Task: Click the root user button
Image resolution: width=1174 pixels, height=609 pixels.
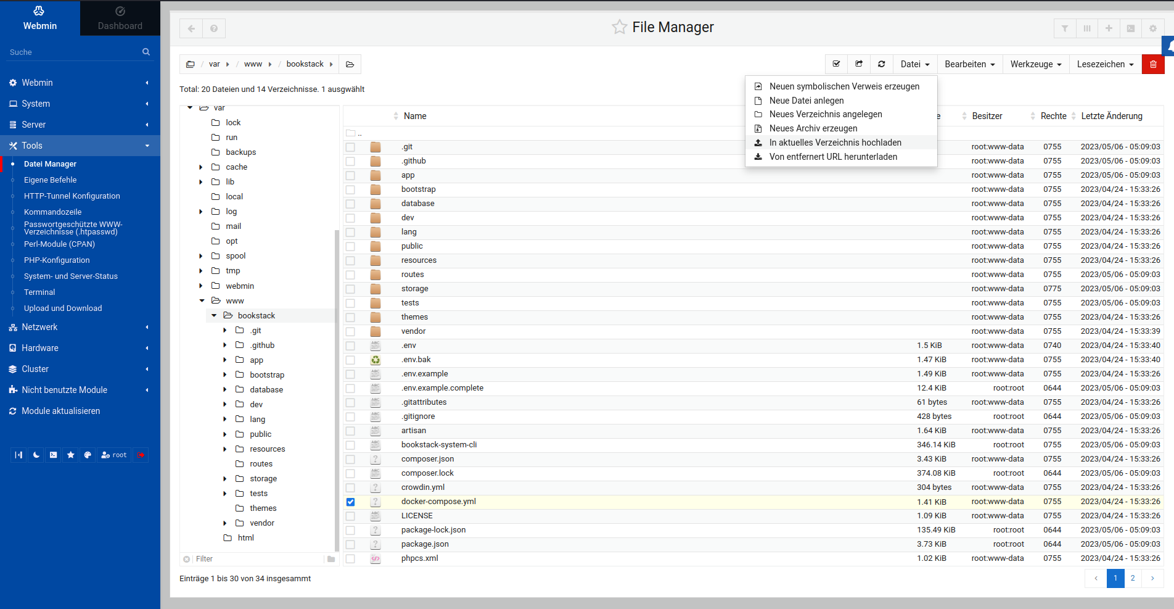Action: tap(114, 455)
